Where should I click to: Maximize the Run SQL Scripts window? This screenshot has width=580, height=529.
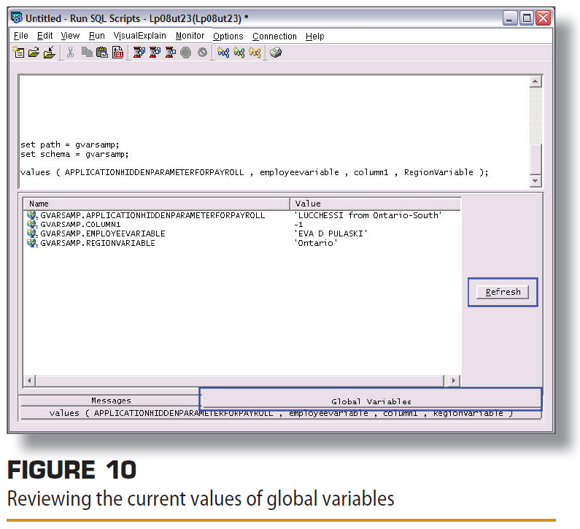pyautogui.click(x=526, y=18)
